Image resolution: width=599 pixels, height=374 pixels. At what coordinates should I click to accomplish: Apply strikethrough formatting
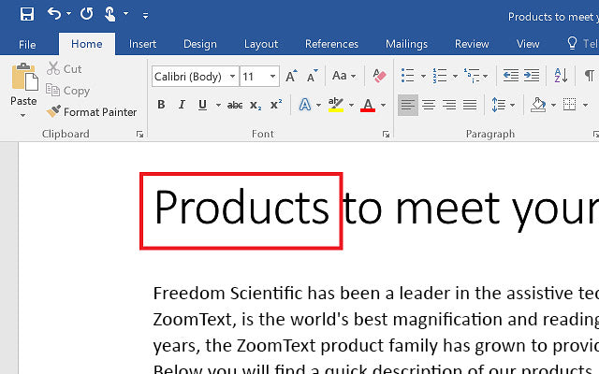click(235, 105)
